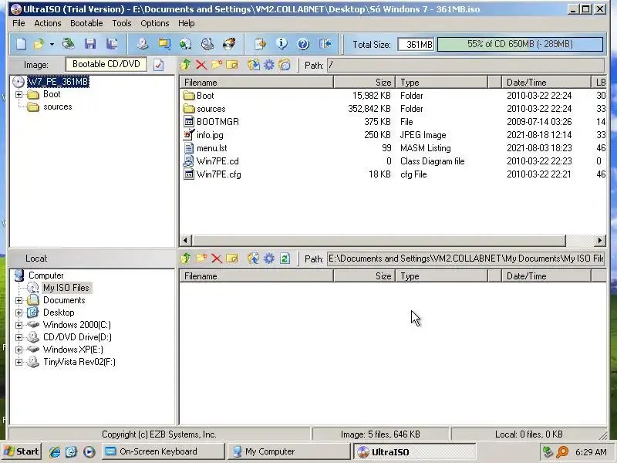Screen dimensions: 617x463
Task: Click the Mount to Virtual Drive icon
Action: point(207,44)
